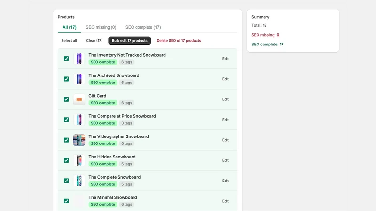The height and width of the screenshot is (211, 376).
Task: Click Delete SEO of 17 products
Action: pos(179,41)
